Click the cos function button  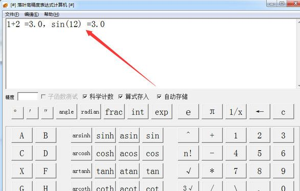[153, 153]
